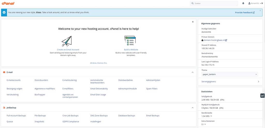
Task: Open Create an Email Account link
Action: 68,50
